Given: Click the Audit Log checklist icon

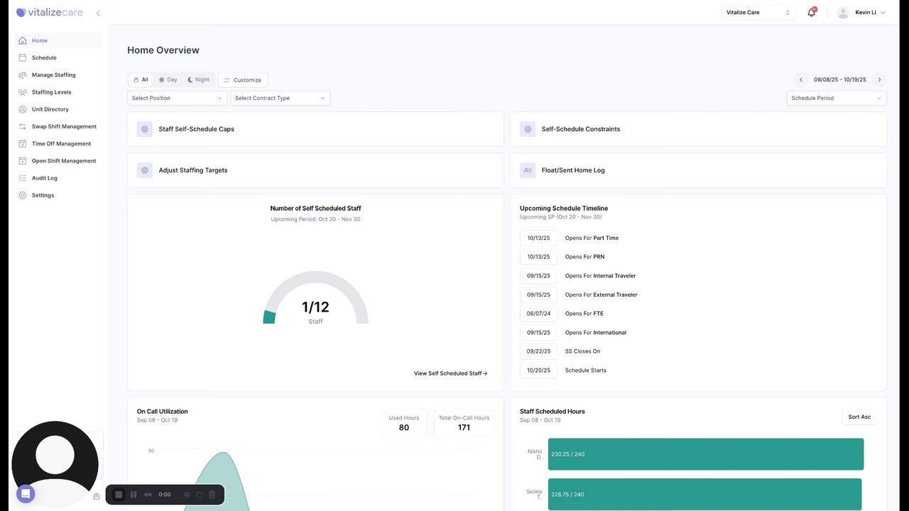Looking at the screenshot, I should pos(23,178).
